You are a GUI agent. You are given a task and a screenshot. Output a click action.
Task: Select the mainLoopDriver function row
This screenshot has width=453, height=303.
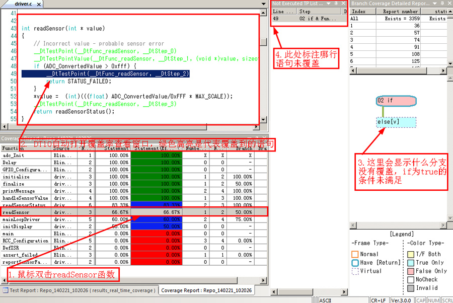134,219
